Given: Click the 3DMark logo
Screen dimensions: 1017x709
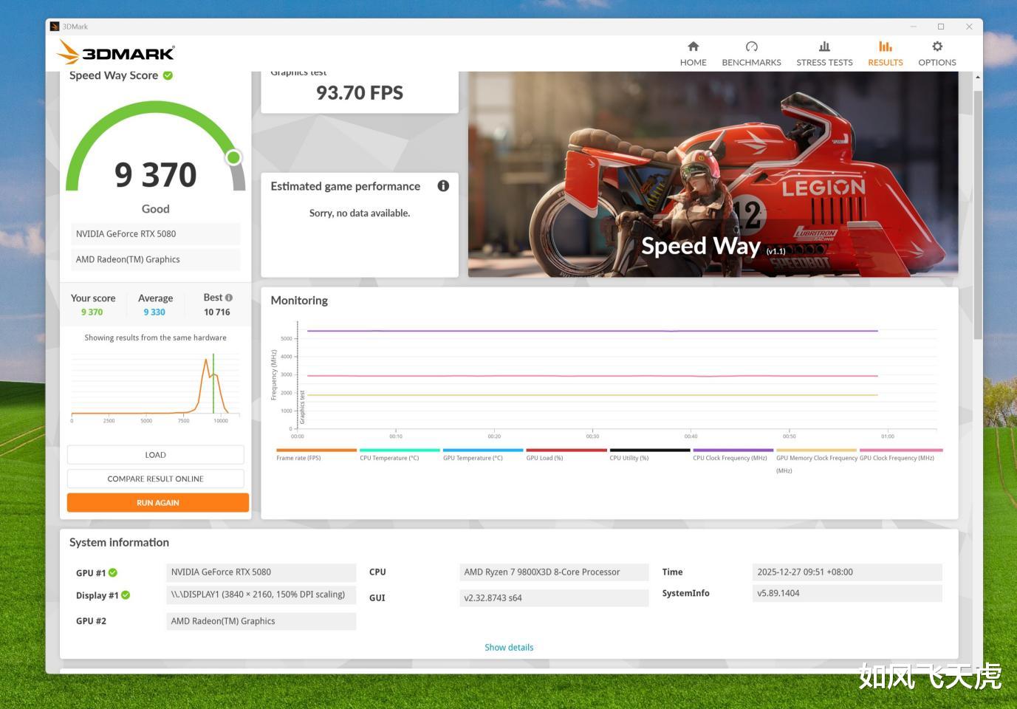Looking at the screenshot, I should (x=116, y=52).
